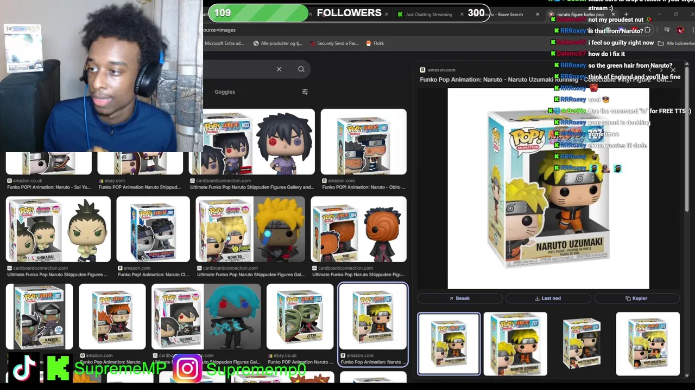Open a new browser tab with plus
This screenshot has height=390, width=695.
[x=625, y=15]
